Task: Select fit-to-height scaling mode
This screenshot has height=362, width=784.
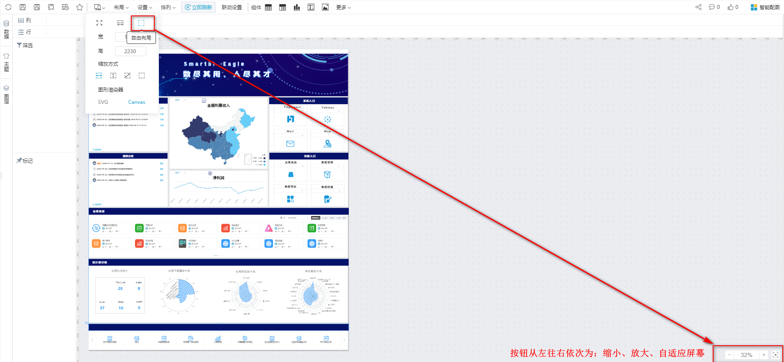Action: click(x=113, y=75)
